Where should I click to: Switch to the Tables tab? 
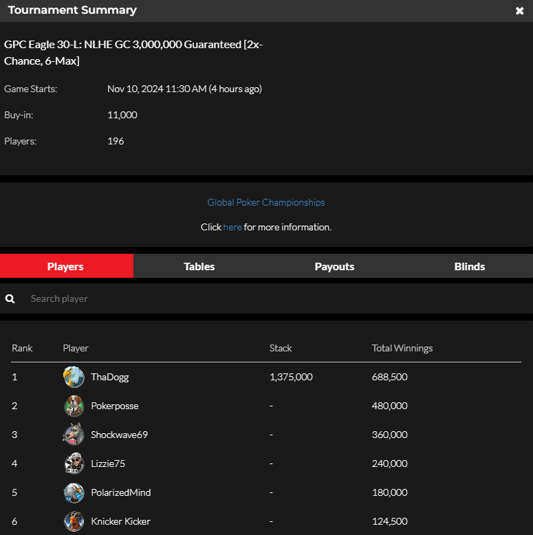pos(199,266)
